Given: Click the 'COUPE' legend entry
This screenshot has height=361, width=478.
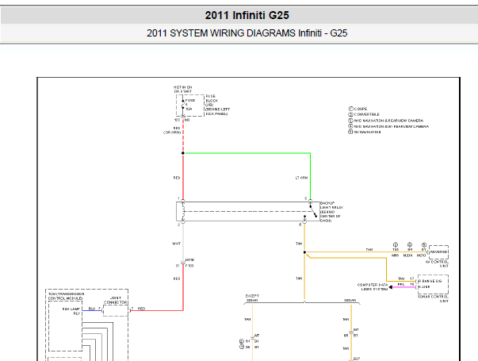Looking at the screenshot, I should (x=358, y=109).
